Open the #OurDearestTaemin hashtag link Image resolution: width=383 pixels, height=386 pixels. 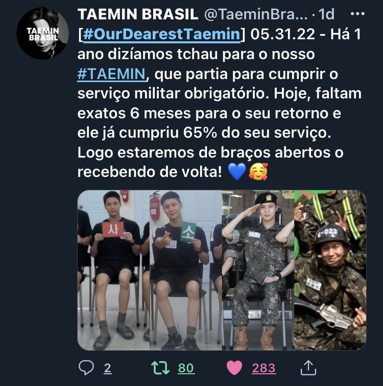point(161,34)
